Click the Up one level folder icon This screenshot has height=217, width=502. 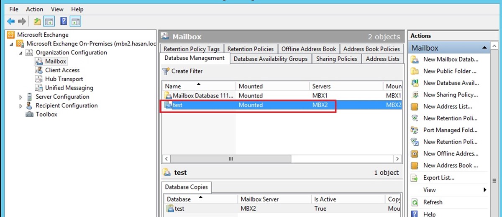(x=37, y=21)
